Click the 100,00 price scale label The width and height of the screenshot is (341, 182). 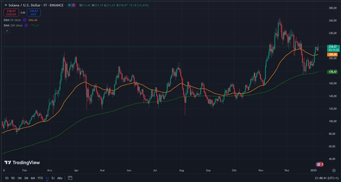coord(333,121)
